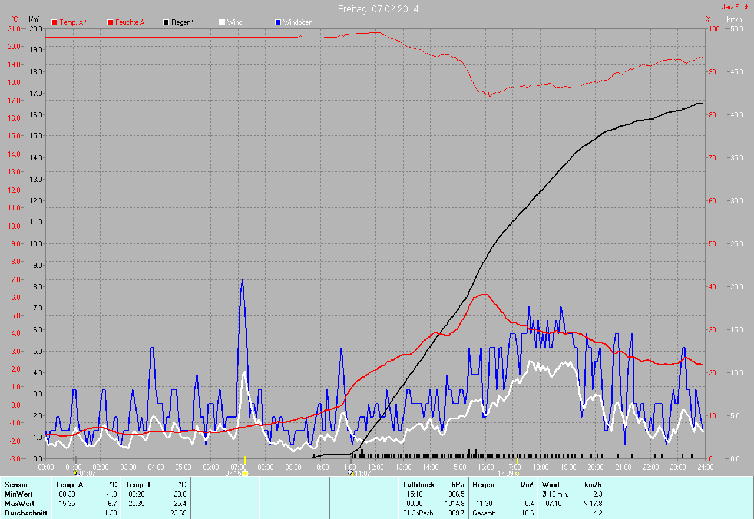754x519 pixels.
Task: Click the pressure trend '^1.2hPa/h'
Action: (x=418, y=513)
